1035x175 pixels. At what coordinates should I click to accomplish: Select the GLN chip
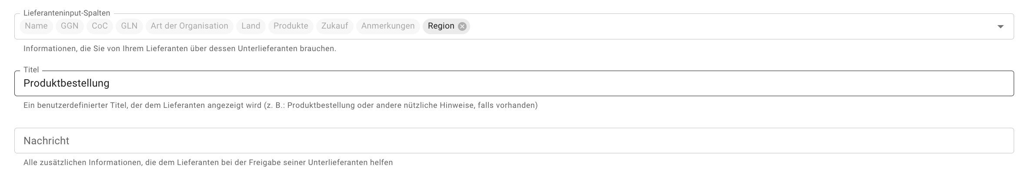[x=129, y=26]
